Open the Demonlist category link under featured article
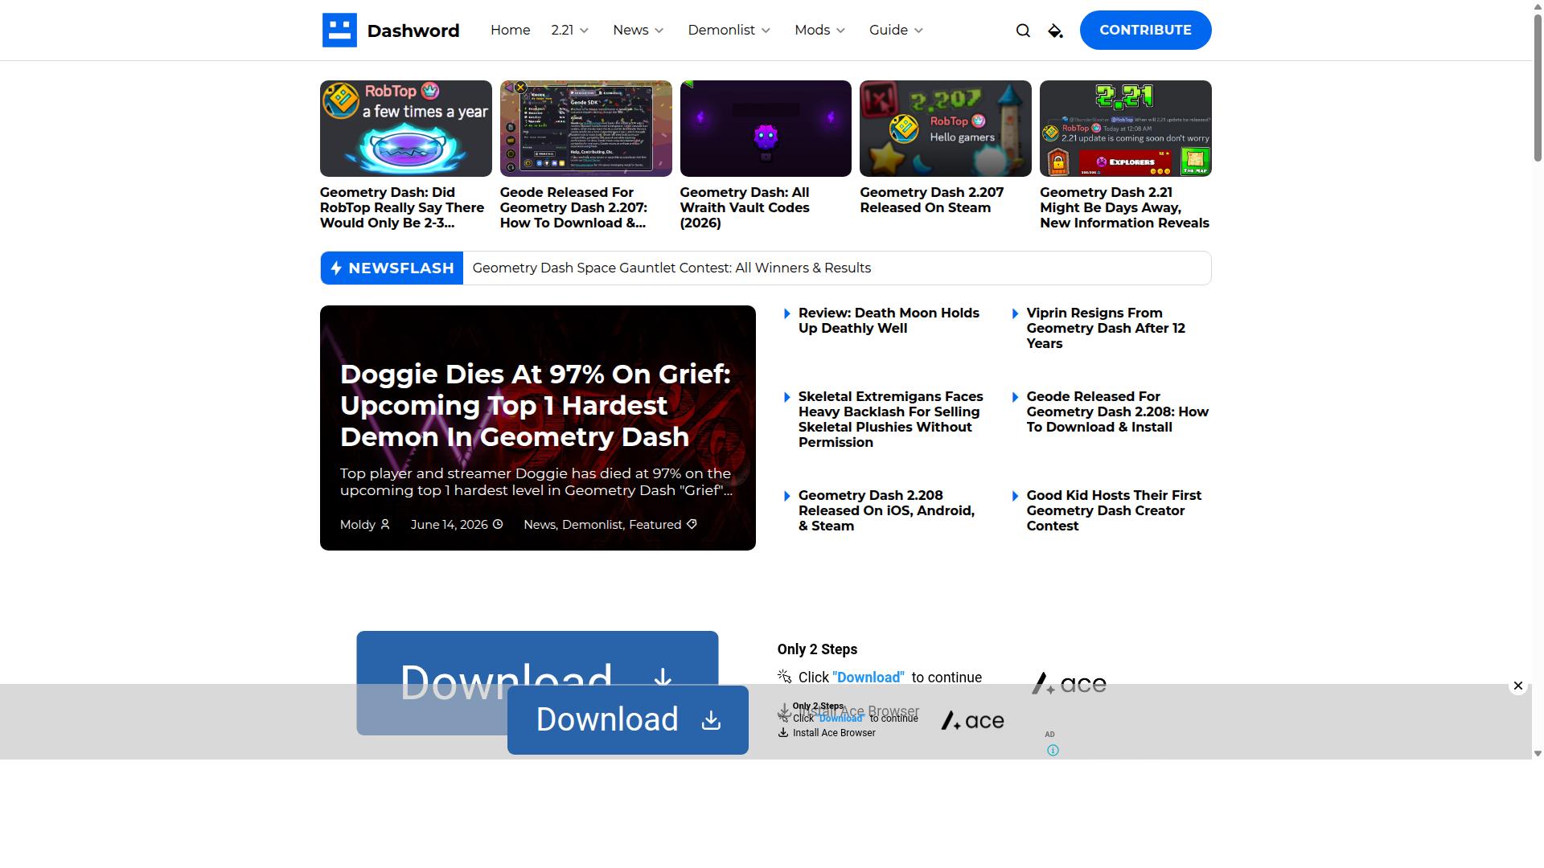This screenshot has width=1544, height=868. (592, 525)
